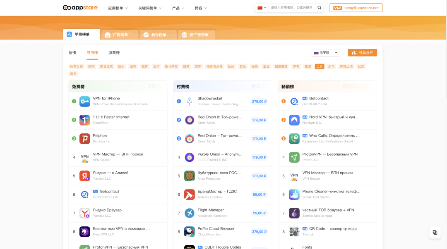Open the floating translate icon at bottom right
Screen dimensions: 447x249
click(435, 232)
